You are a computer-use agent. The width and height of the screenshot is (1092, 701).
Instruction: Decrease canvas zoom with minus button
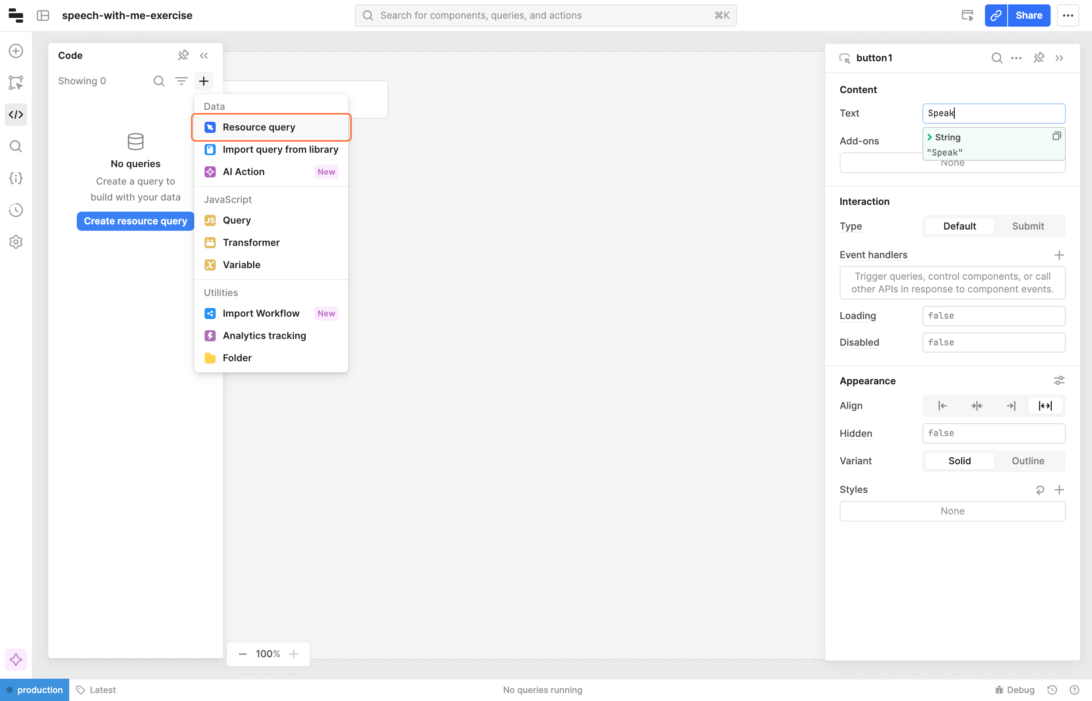coord(243,654)
